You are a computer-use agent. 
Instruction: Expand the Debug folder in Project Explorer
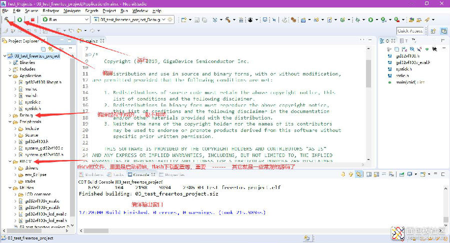click(x=10, y=115)
